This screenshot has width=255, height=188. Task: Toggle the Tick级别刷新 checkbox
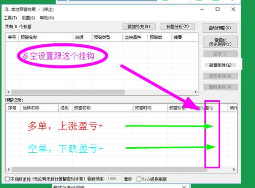(139, 179)
